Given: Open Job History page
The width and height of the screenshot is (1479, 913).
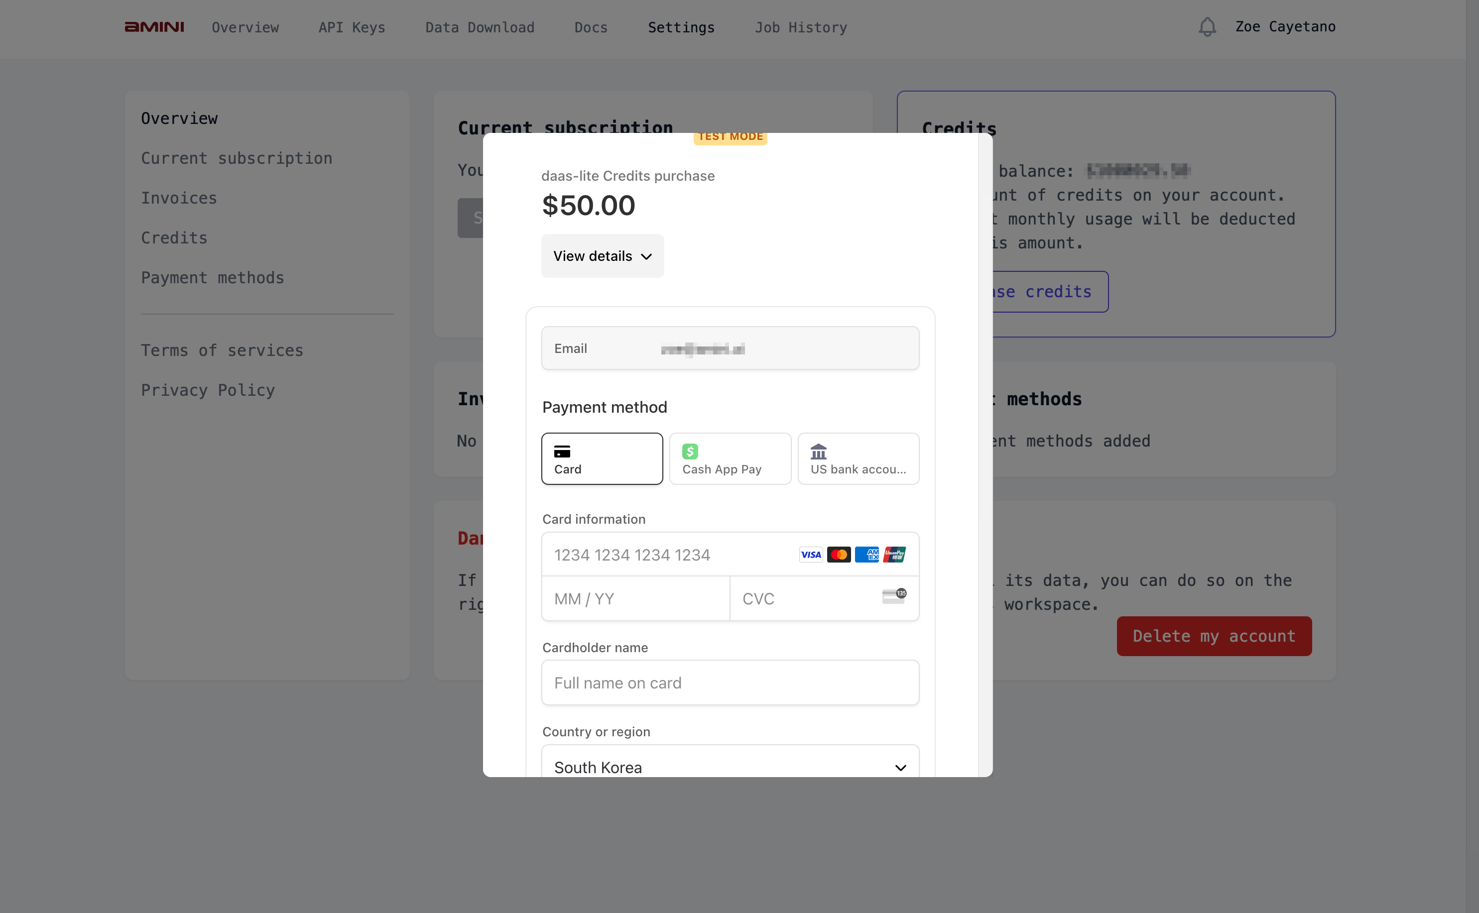Looking at the screenshot, I should [x=800, y=27].
